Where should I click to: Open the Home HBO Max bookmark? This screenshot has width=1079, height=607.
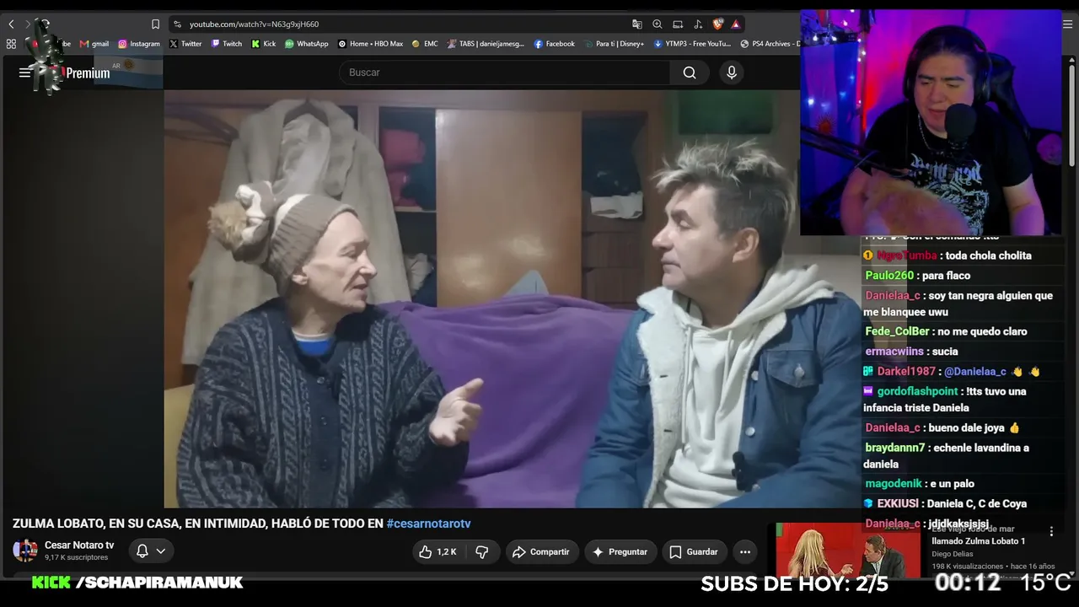(371, 44)
